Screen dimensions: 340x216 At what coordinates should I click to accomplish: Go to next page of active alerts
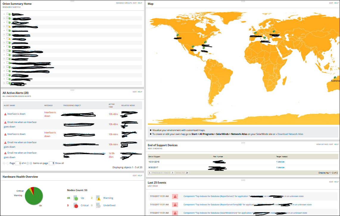point(27,163)
